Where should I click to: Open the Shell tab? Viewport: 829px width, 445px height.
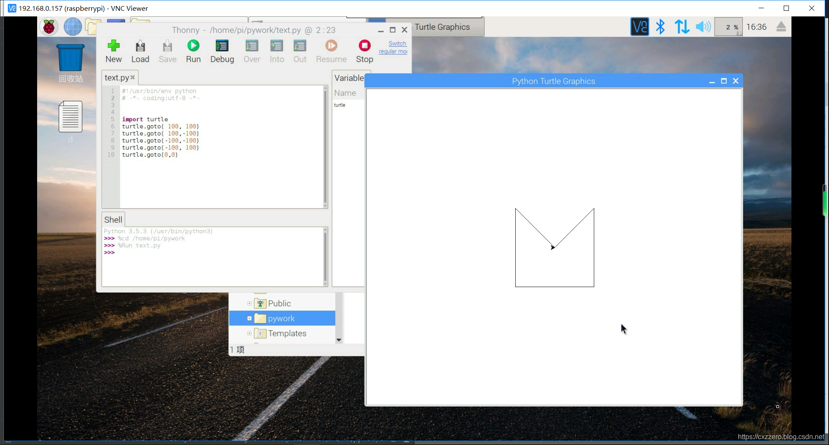point(113,220)
